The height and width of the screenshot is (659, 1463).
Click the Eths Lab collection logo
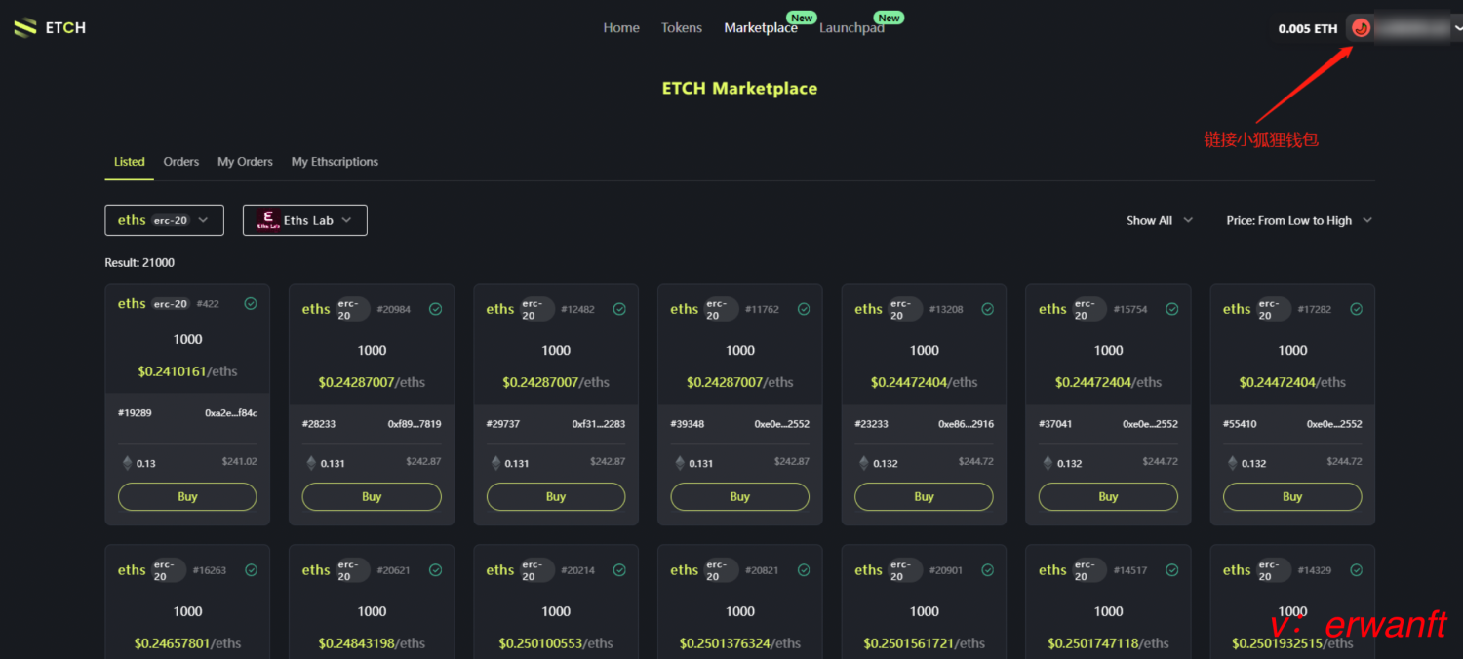pyautogui.click(x=268, y=220)
